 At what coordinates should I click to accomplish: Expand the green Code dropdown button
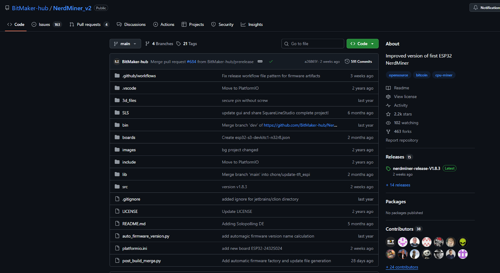(362, 44)
